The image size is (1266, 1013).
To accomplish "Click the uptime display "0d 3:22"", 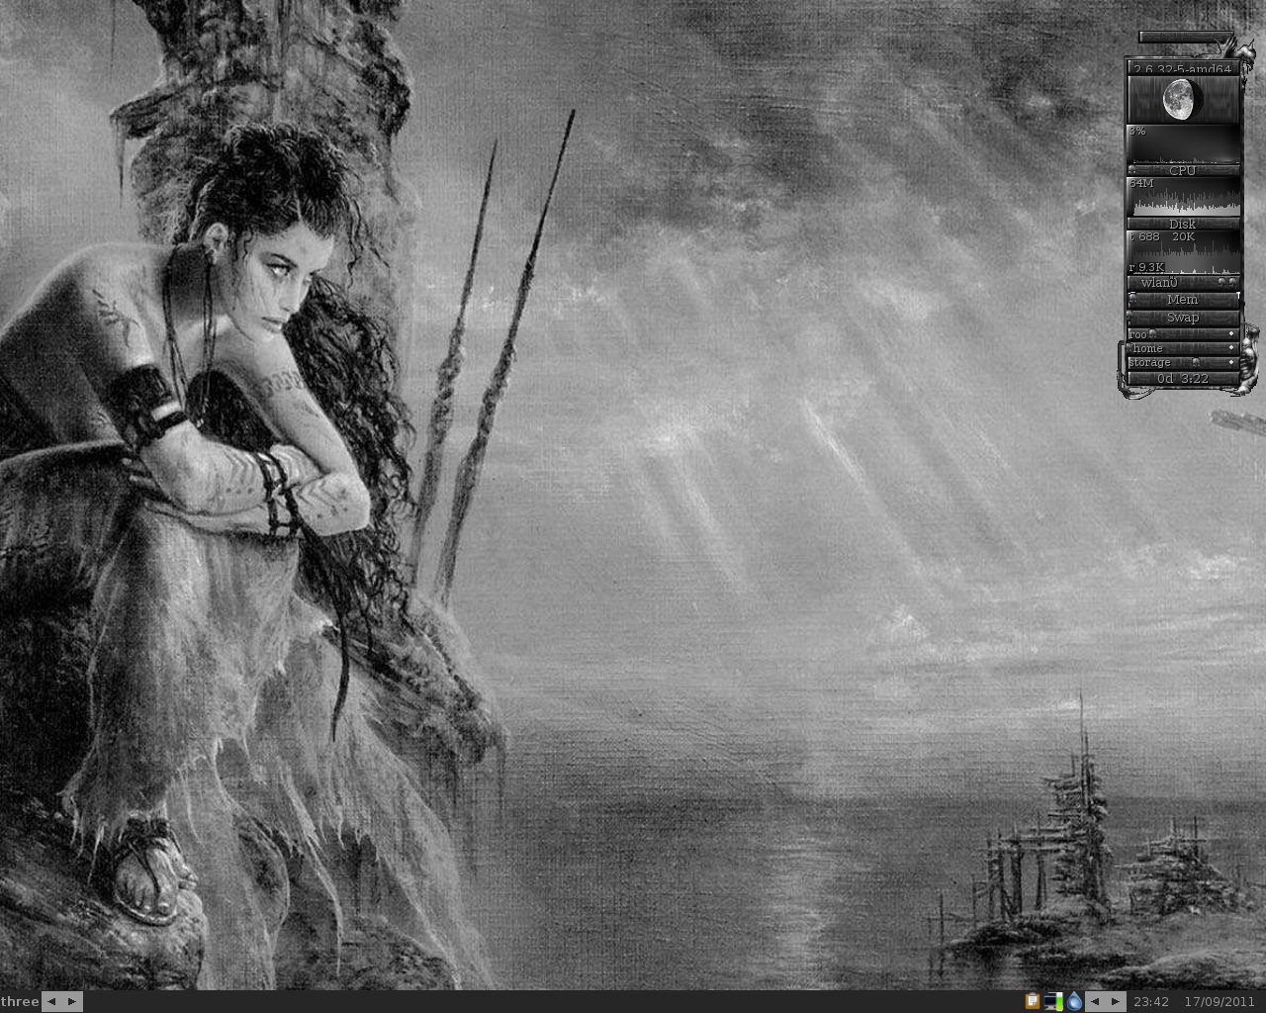I will [x=1183, y=378].
